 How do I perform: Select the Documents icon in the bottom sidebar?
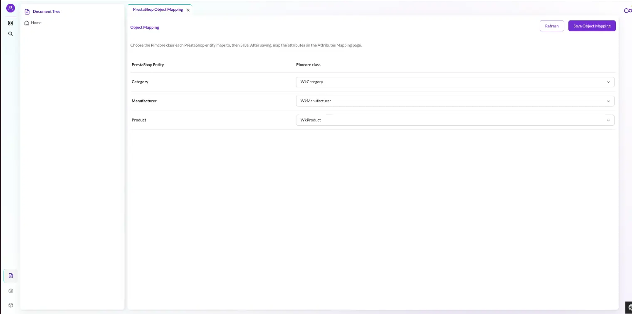(11, 275)
